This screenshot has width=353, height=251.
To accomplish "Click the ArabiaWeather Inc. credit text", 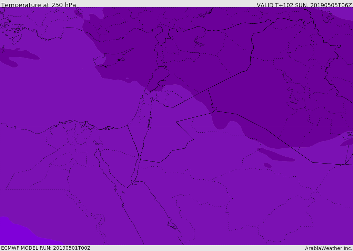I will pos(329,248).
